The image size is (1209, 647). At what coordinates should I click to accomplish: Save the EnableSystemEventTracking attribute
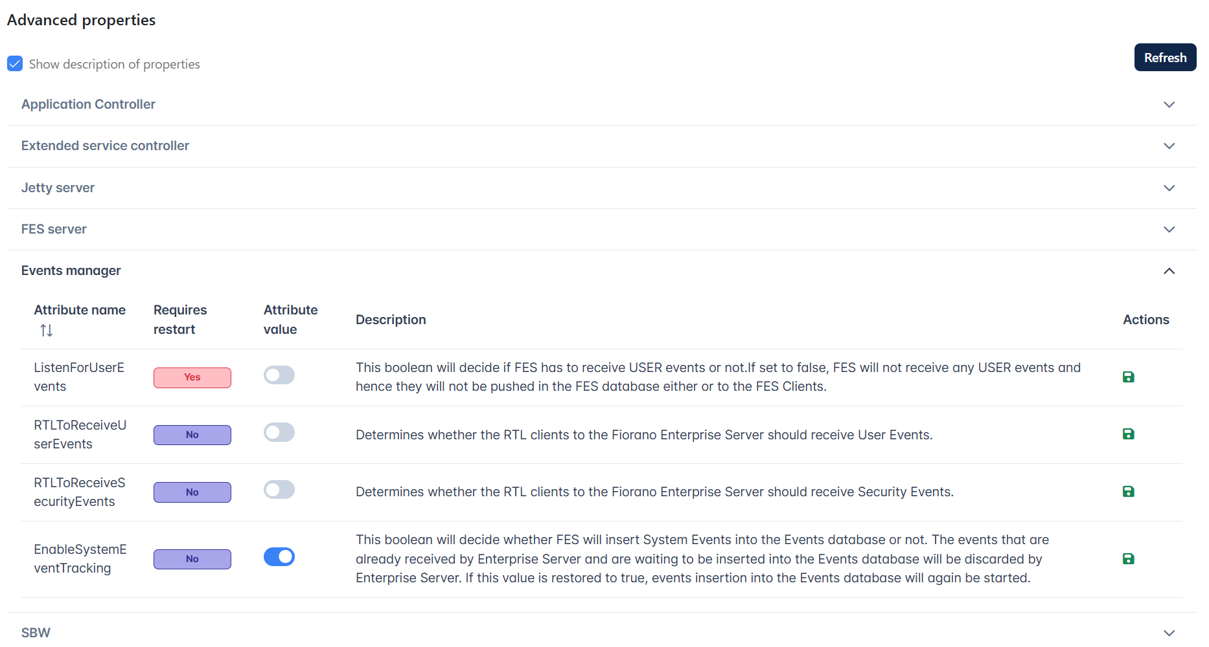[1128, 559]
